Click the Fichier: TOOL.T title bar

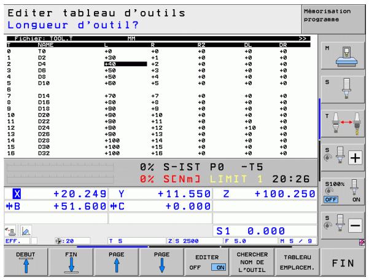(158, 39)
